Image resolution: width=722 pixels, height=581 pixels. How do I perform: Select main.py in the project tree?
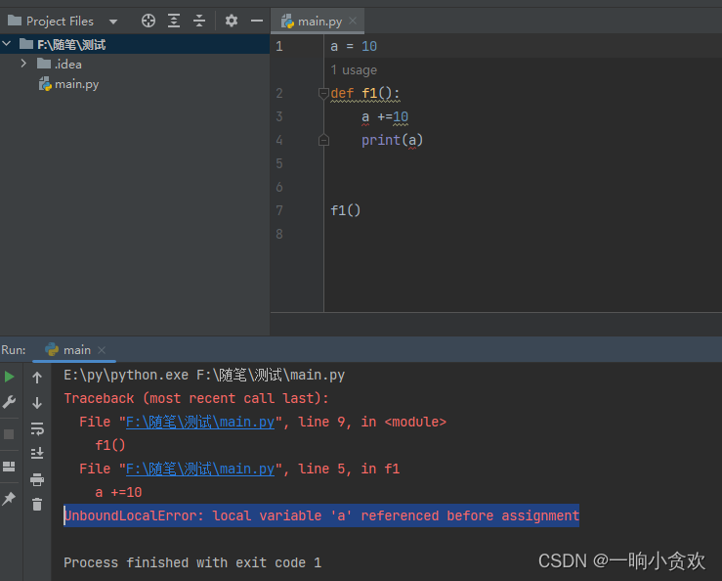point(76,84)
